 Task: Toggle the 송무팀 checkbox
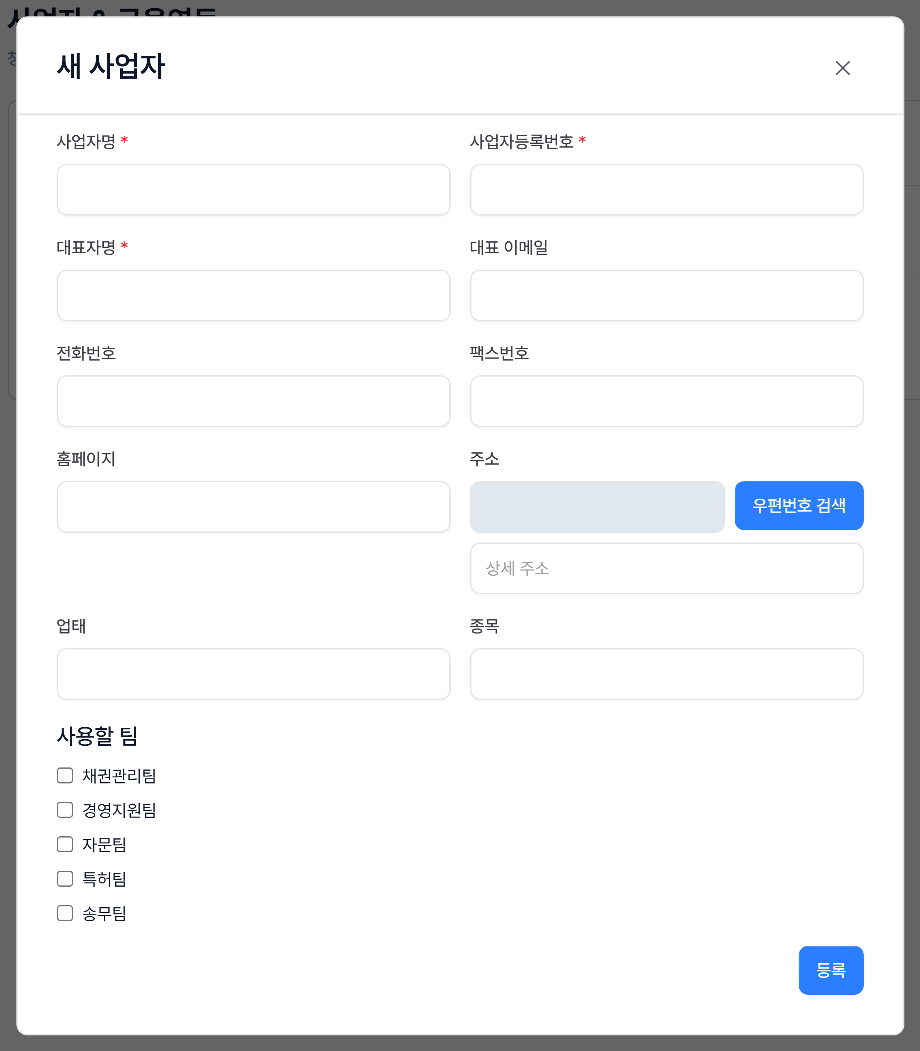click(x=65, y=913)
